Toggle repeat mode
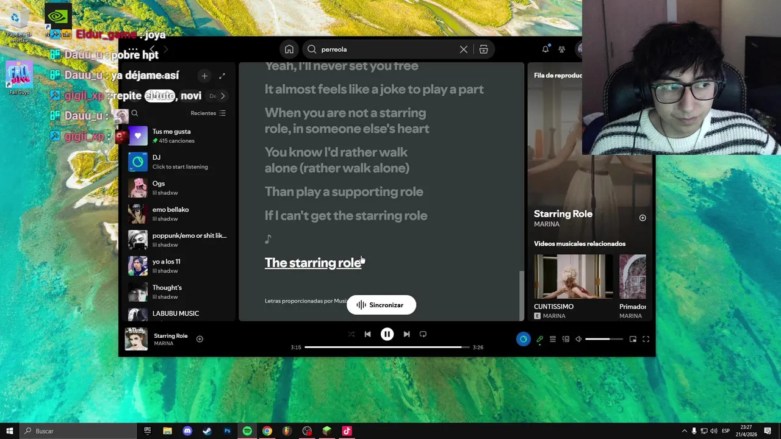This screenshot has height=439, width=781. coord(423,334)
